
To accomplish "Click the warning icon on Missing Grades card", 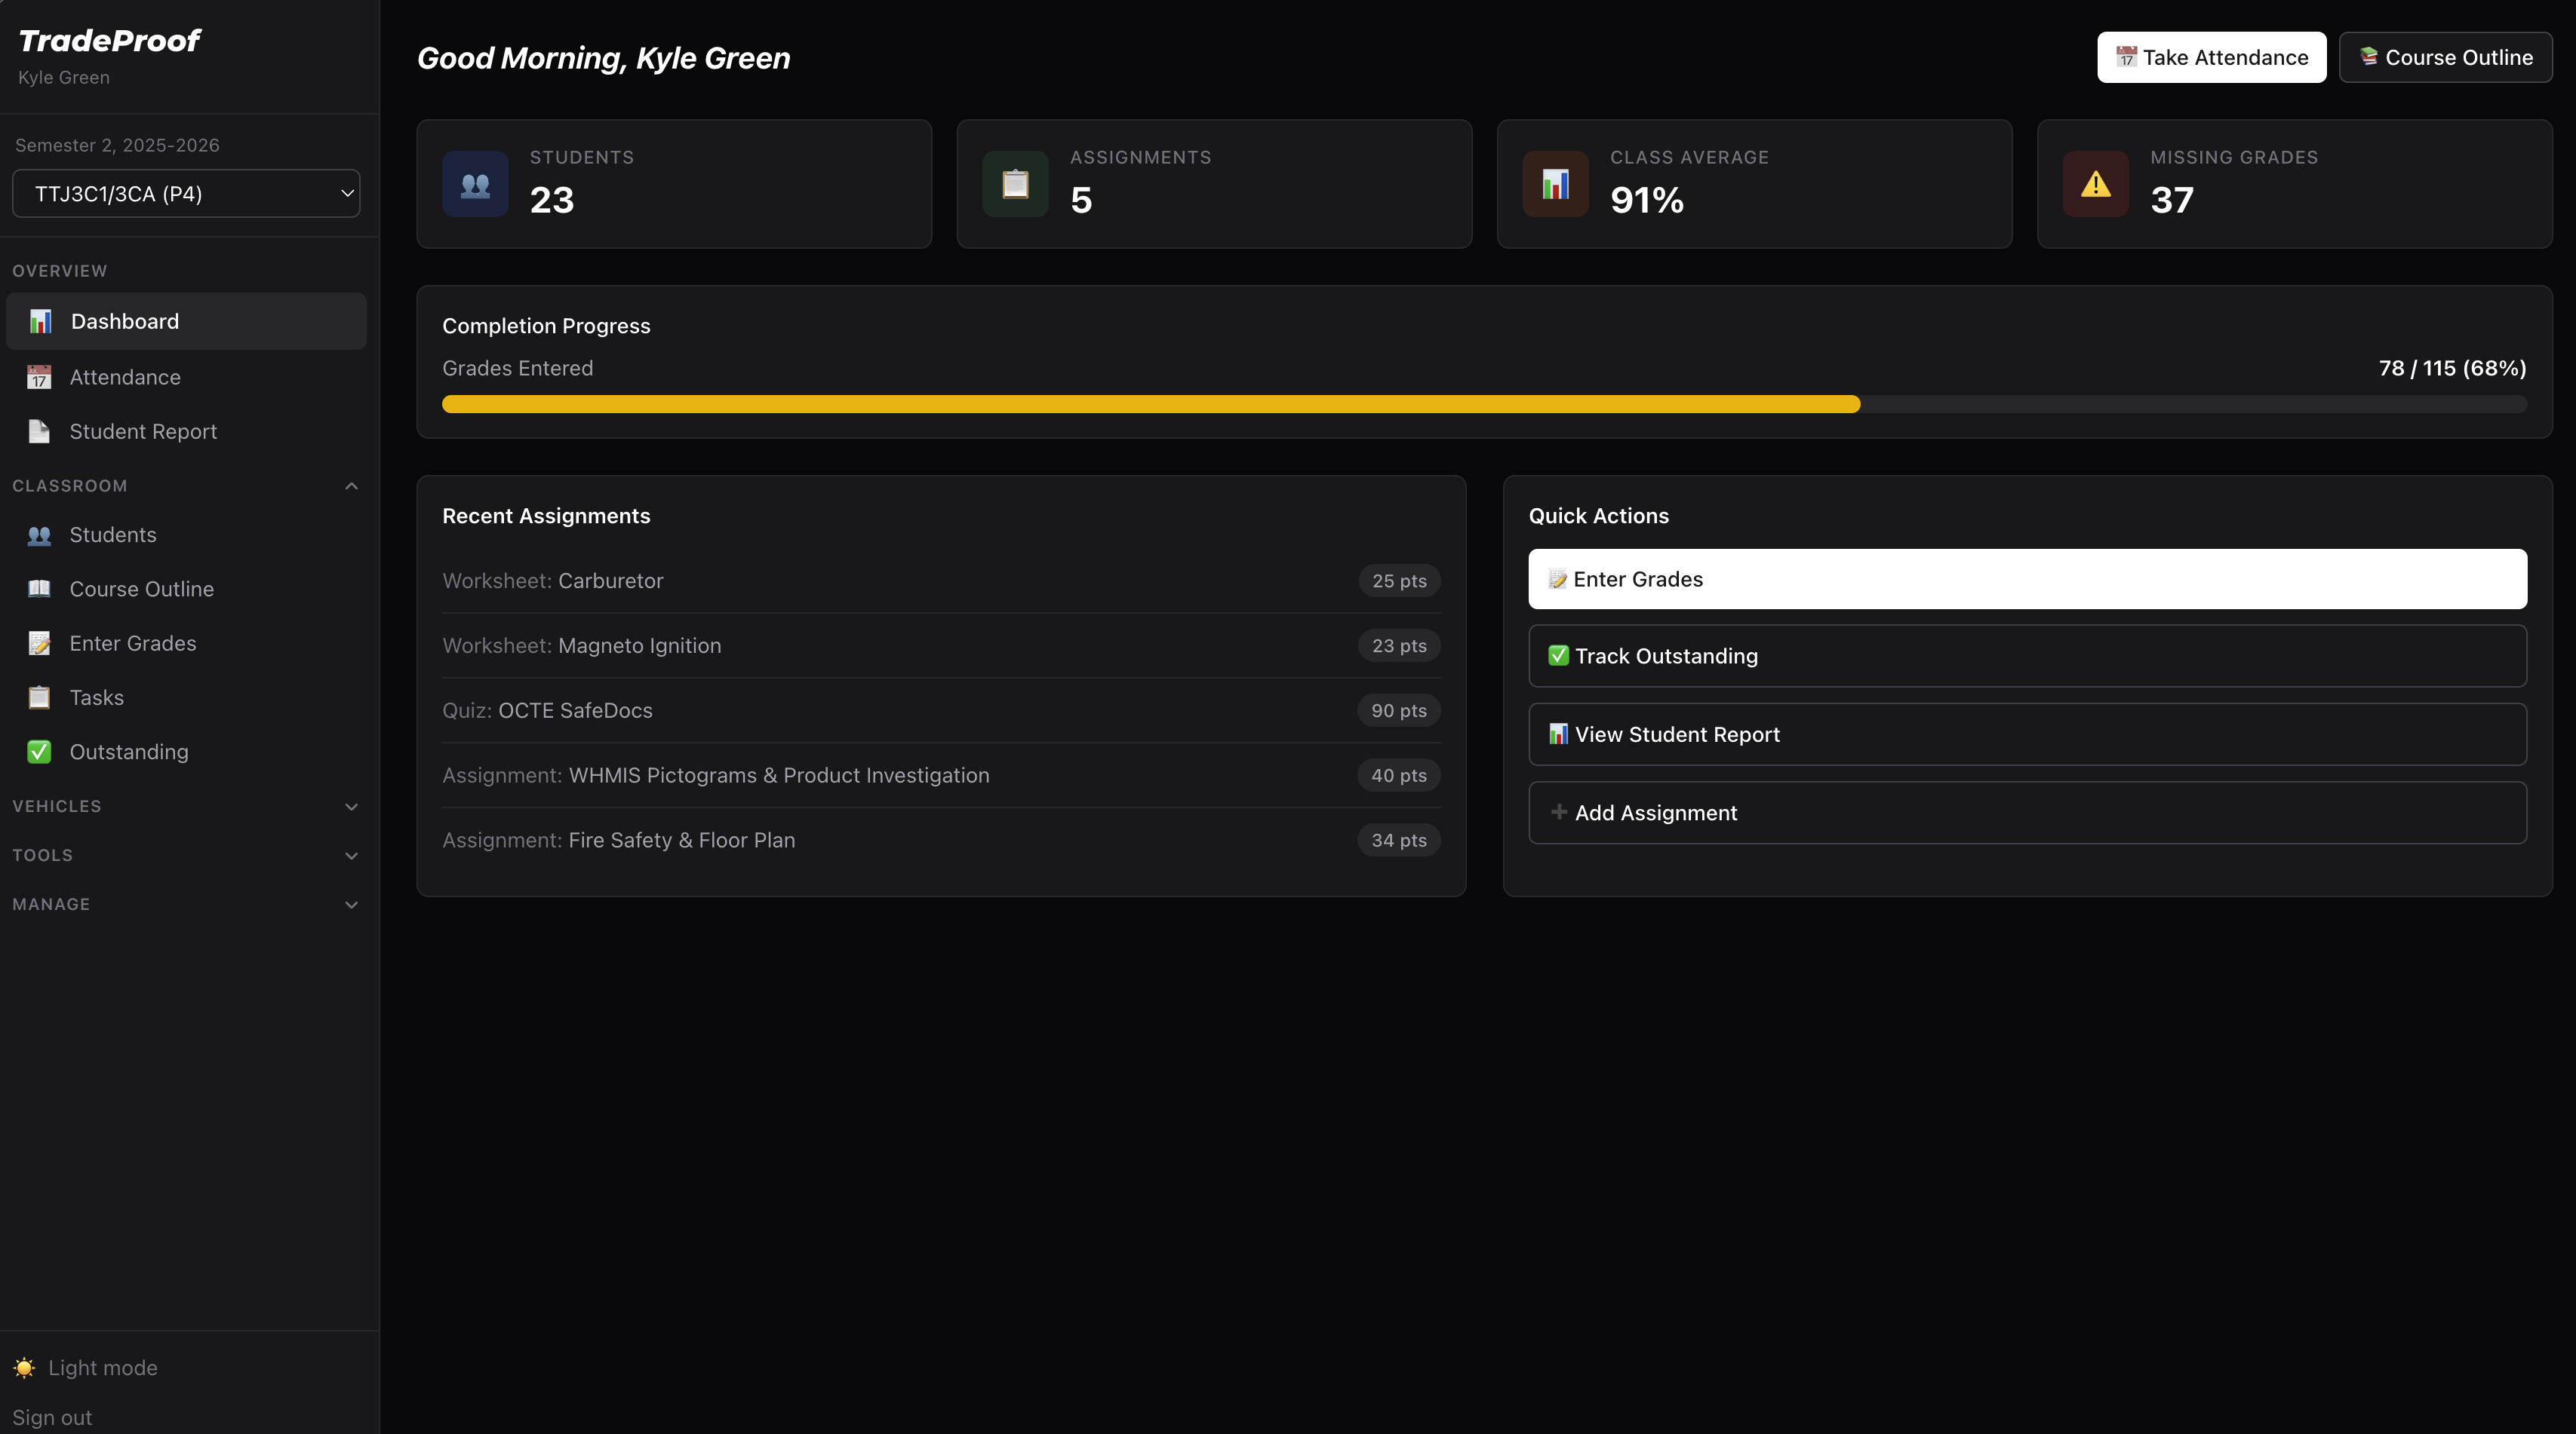I will pos(2095,184).
